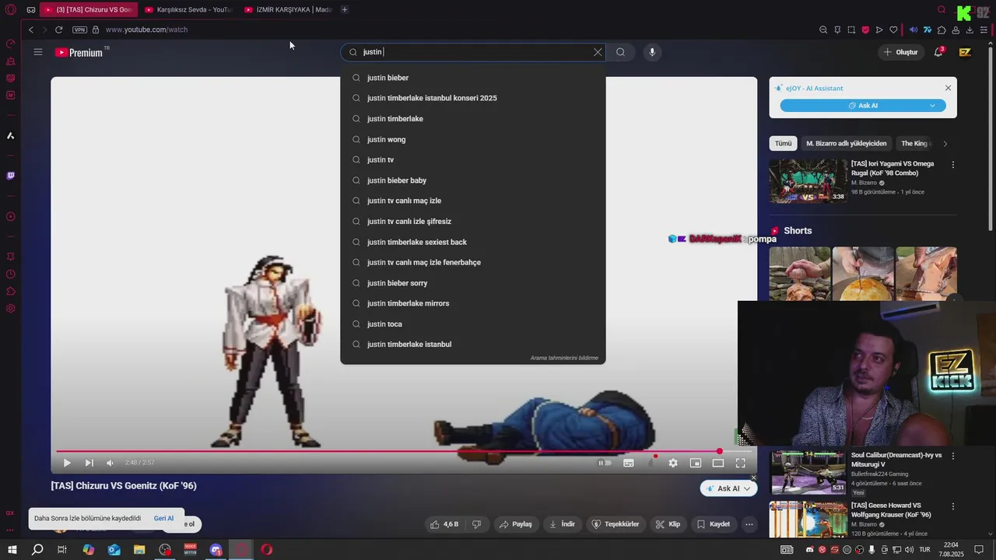Screen dimensions: 996x560
Task: Open Windows taskbar search
Action: [37, 550]
